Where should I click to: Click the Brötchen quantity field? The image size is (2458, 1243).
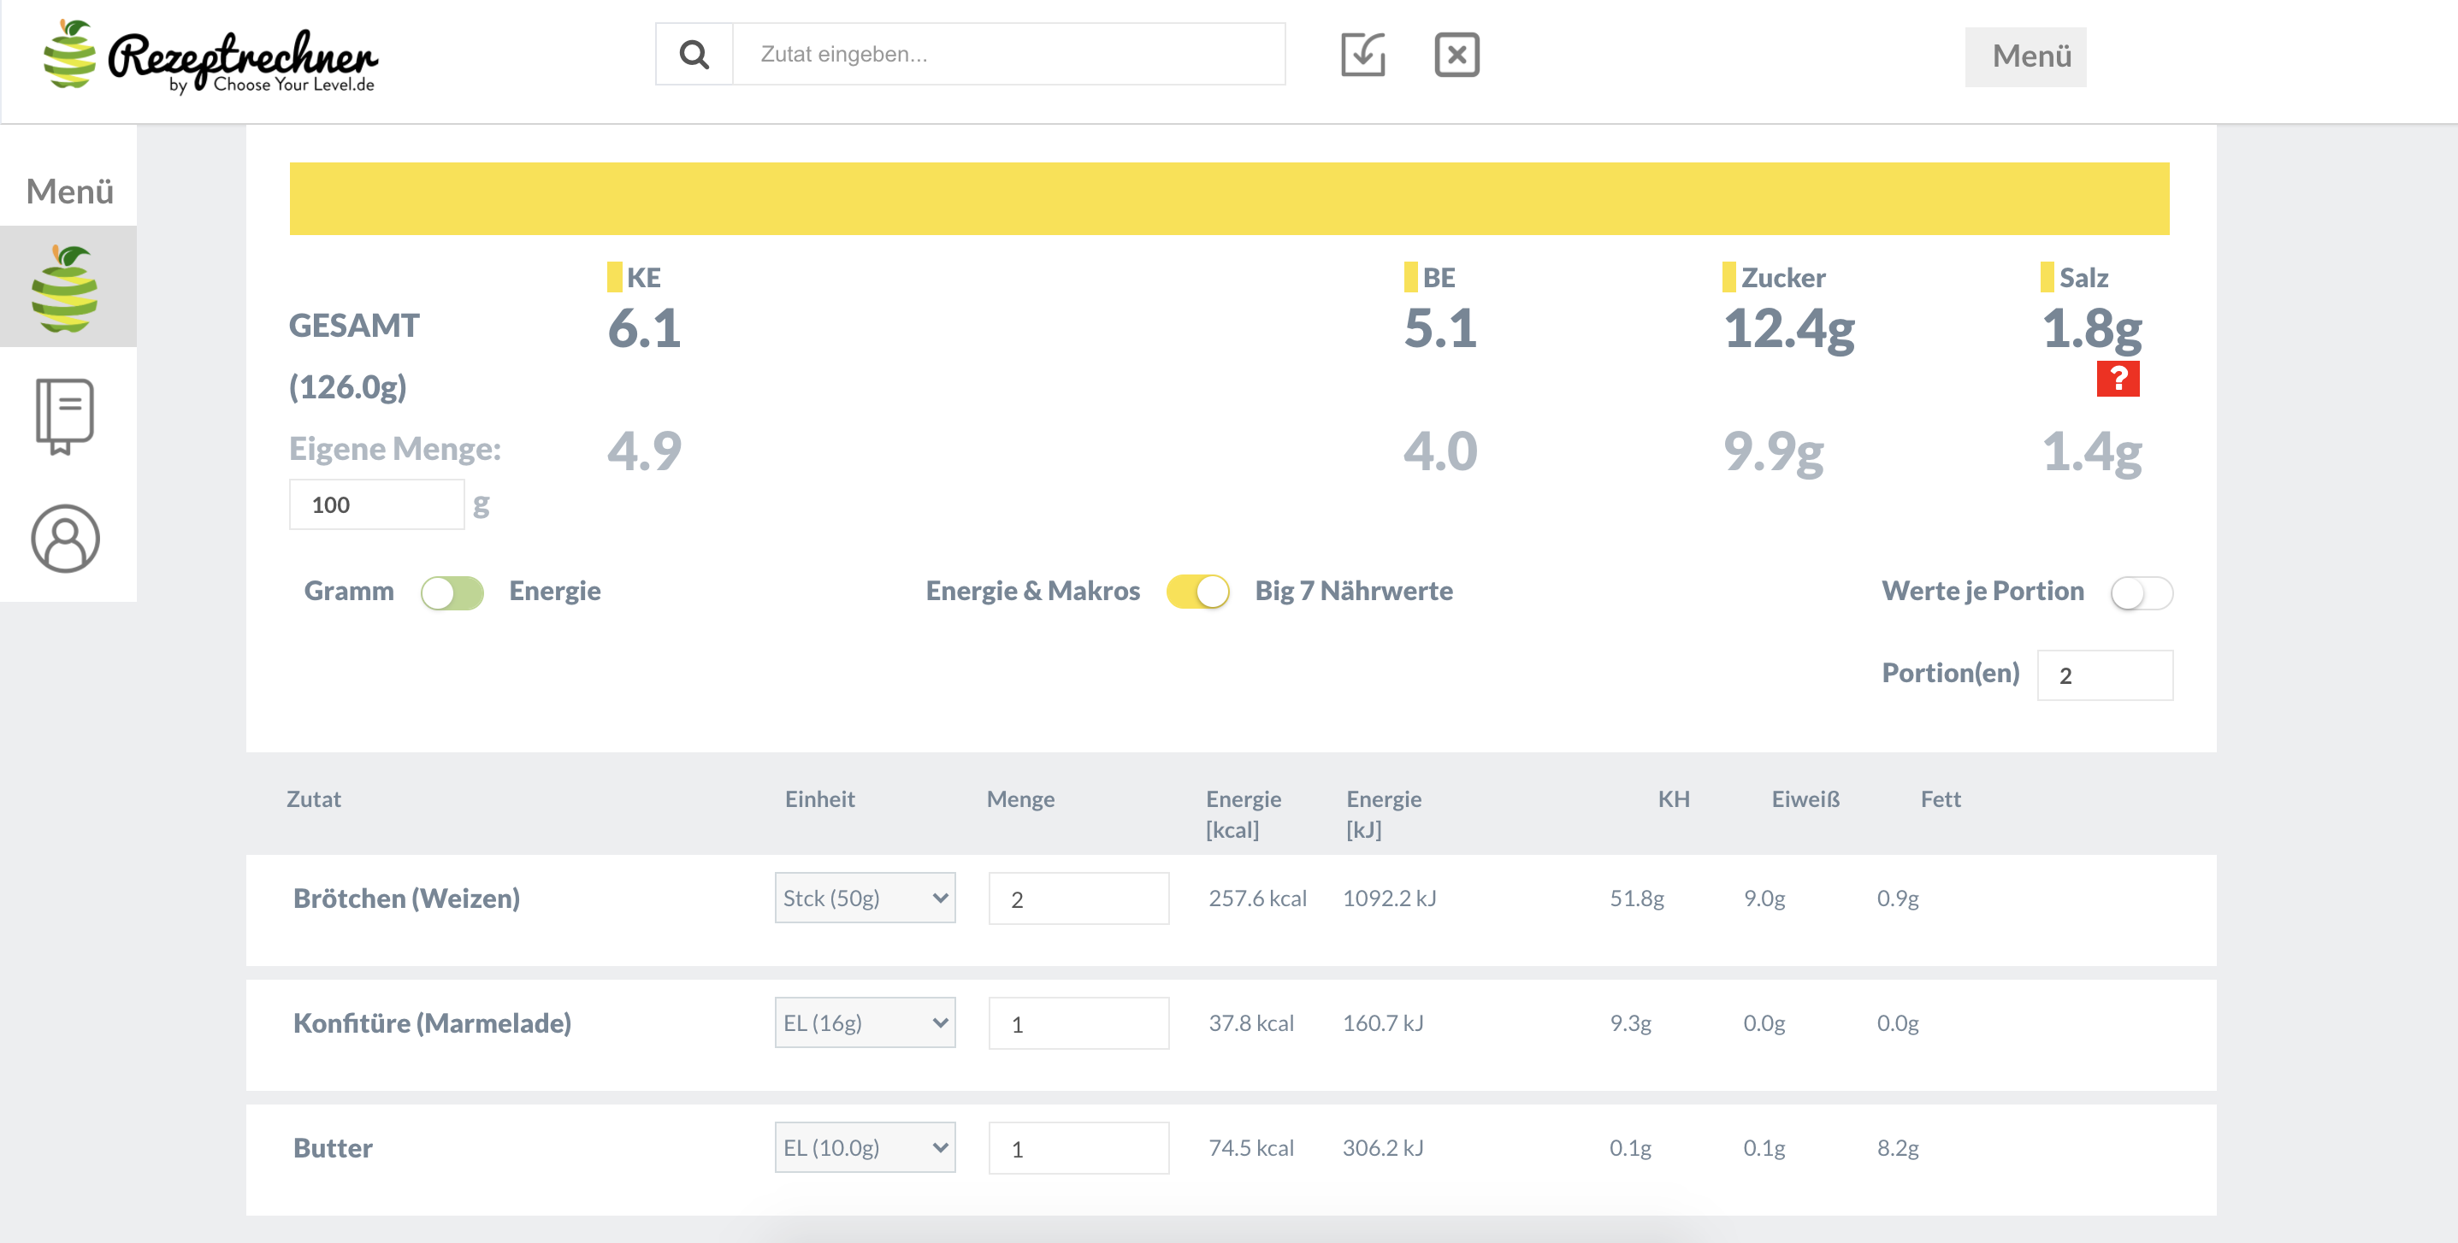[x=1078, y=898]
